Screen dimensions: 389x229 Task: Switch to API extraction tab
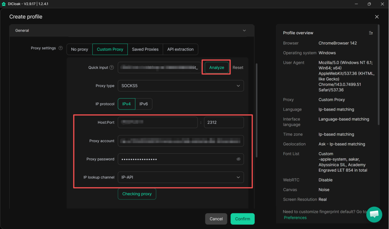point(181,49)
